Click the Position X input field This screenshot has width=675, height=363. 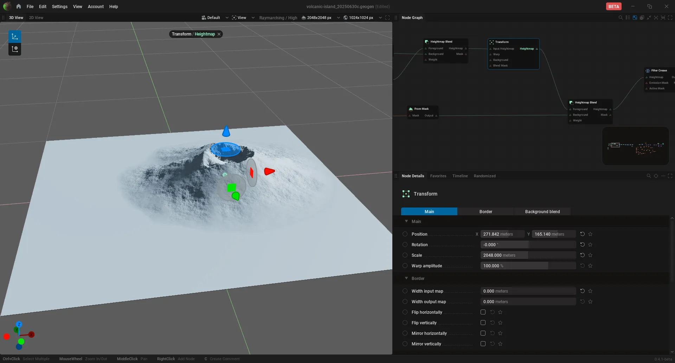[x=502, y=234]
